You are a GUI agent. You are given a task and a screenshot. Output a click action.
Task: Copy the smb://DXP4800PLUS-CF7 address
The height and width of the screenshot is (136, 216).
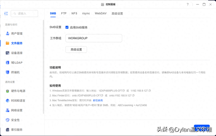click(x=102, y=96)
